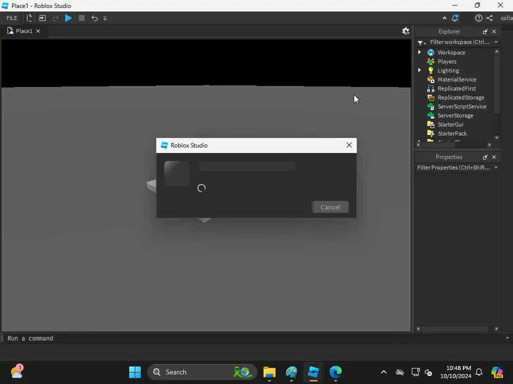Close the Place1 tab

point(38,31)
